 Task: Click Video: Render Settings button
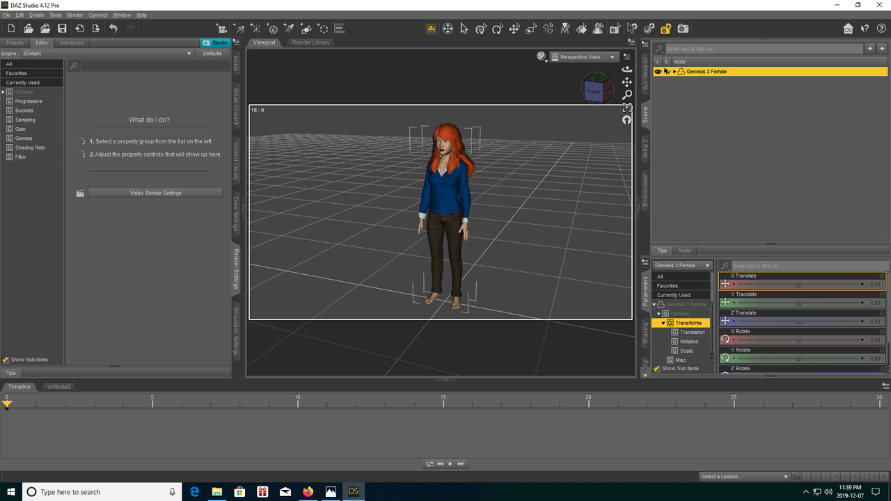click(x=155, y=193)
